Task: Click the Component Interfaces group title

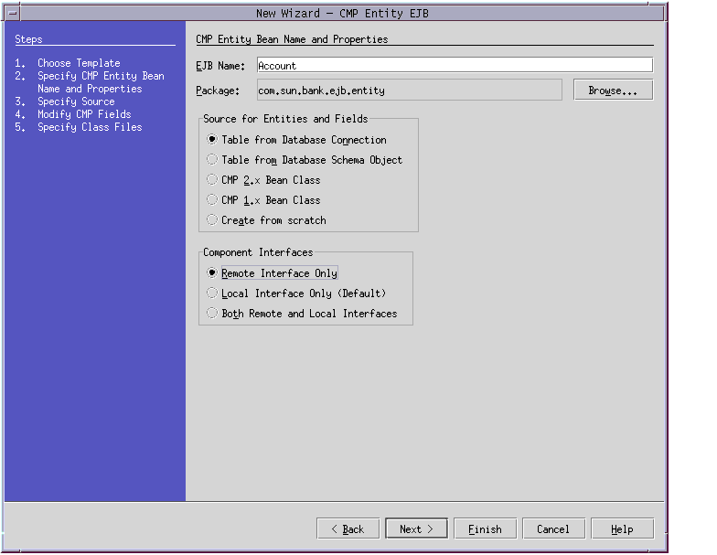Action: [x=258, y=252]
